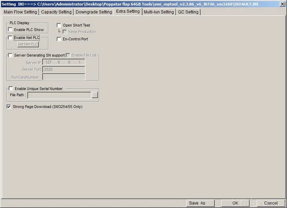The image size is (287, 208).
Task: Click the Save As button
Action: click(197, 203)
